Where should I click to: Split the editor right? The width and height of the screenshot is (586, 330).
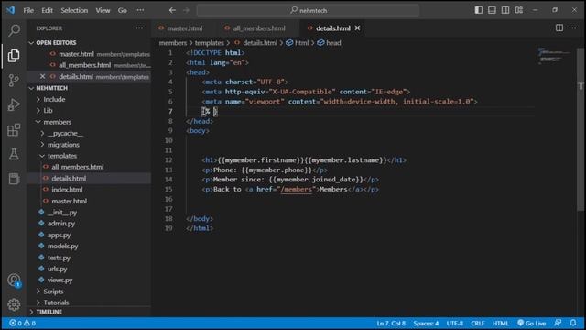pos(559,27)
